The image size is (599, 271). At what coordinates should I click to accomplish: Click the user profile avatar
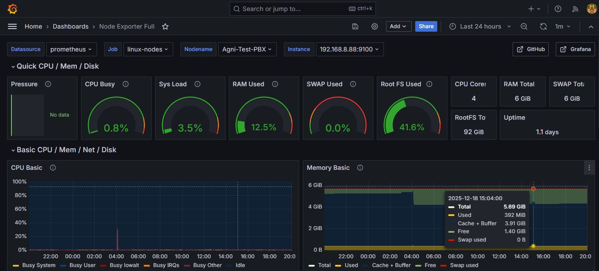pyautogui.click(x=592, y=9)
